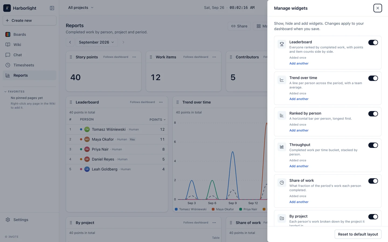Click Reset to default layout
The height and width of the screenshot is (242, 388).
click(358, 234)
